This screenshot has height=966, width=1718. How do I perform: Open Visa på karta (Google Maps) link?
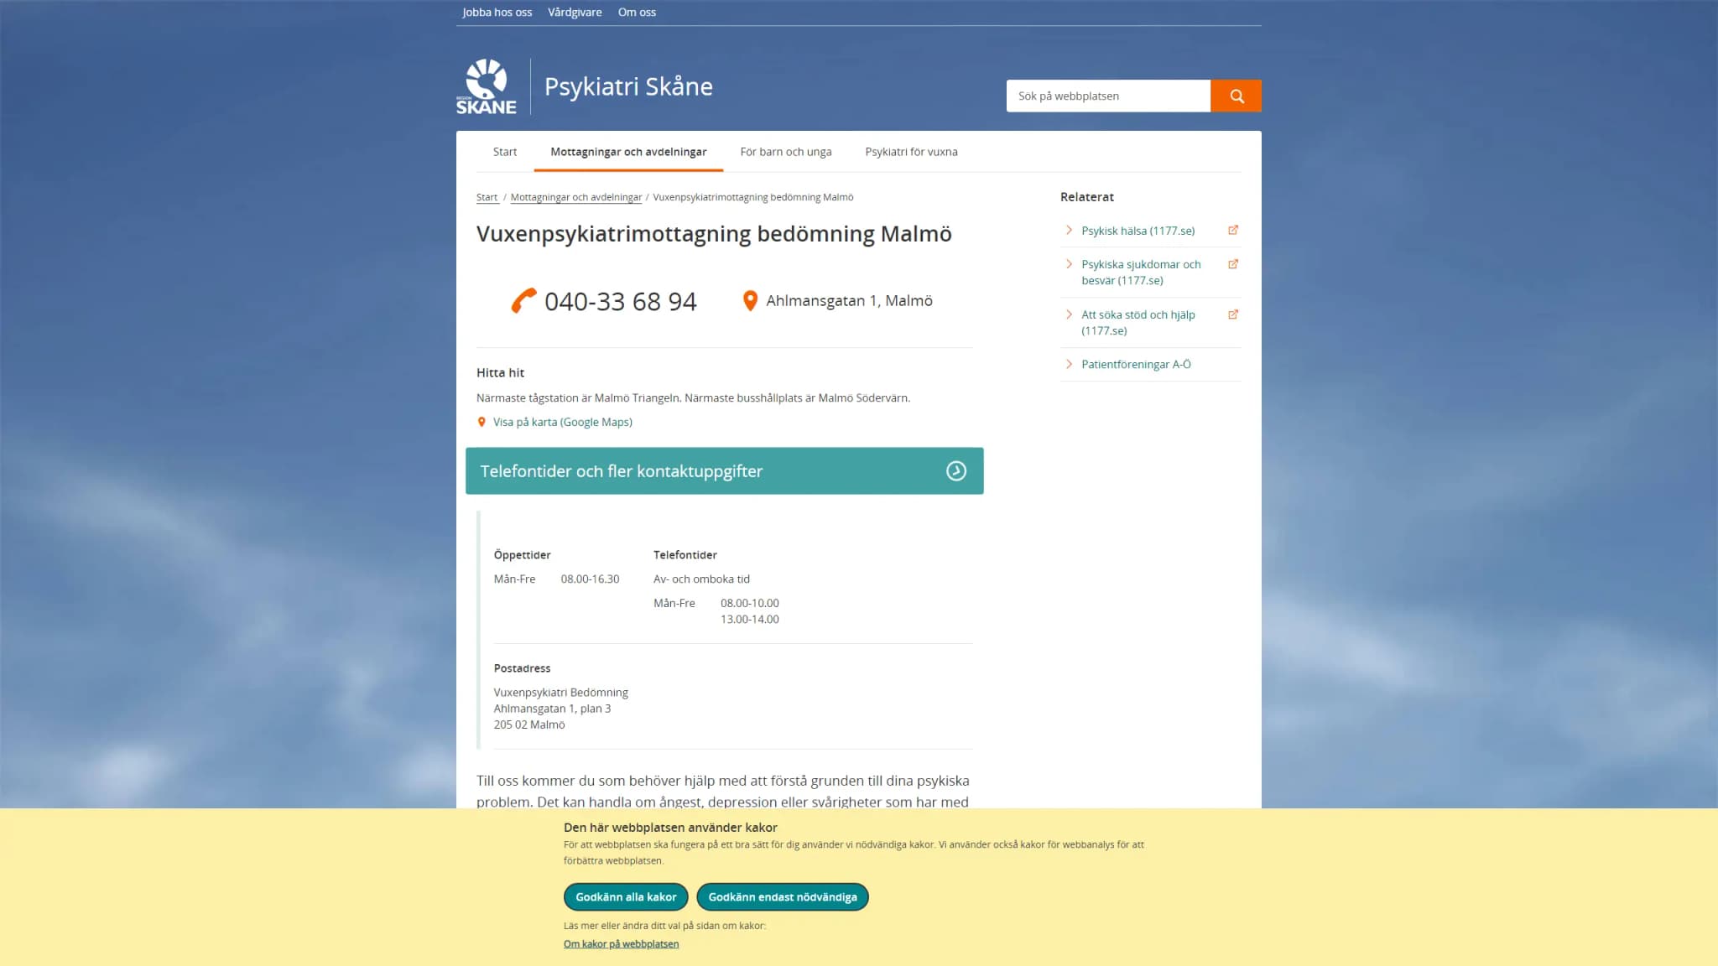[x=563, y=422]
